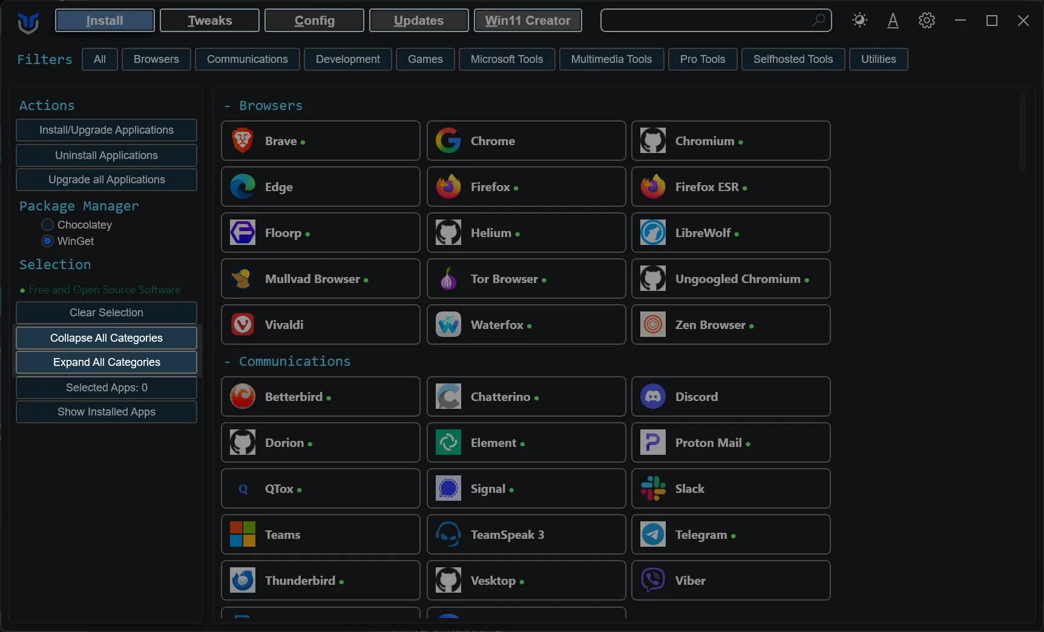The image size is (1044, 632).
Task: Click Clear Selection button
Action: click(107, 313)
